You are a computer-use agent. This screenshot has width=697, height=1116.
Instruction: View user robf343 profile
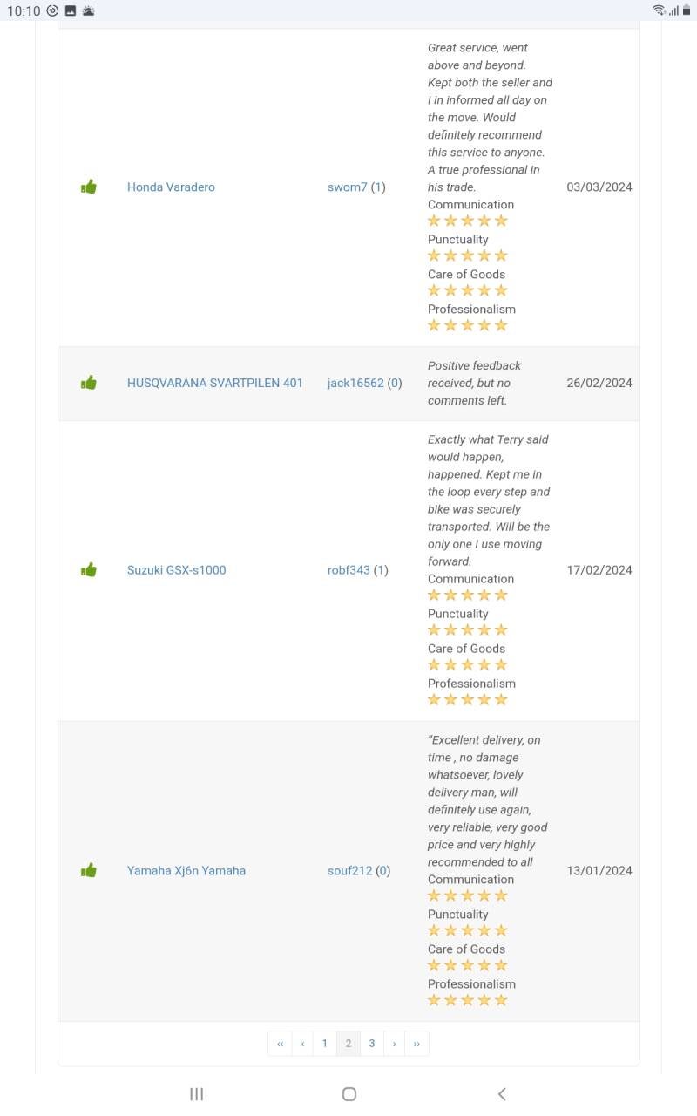348,570
